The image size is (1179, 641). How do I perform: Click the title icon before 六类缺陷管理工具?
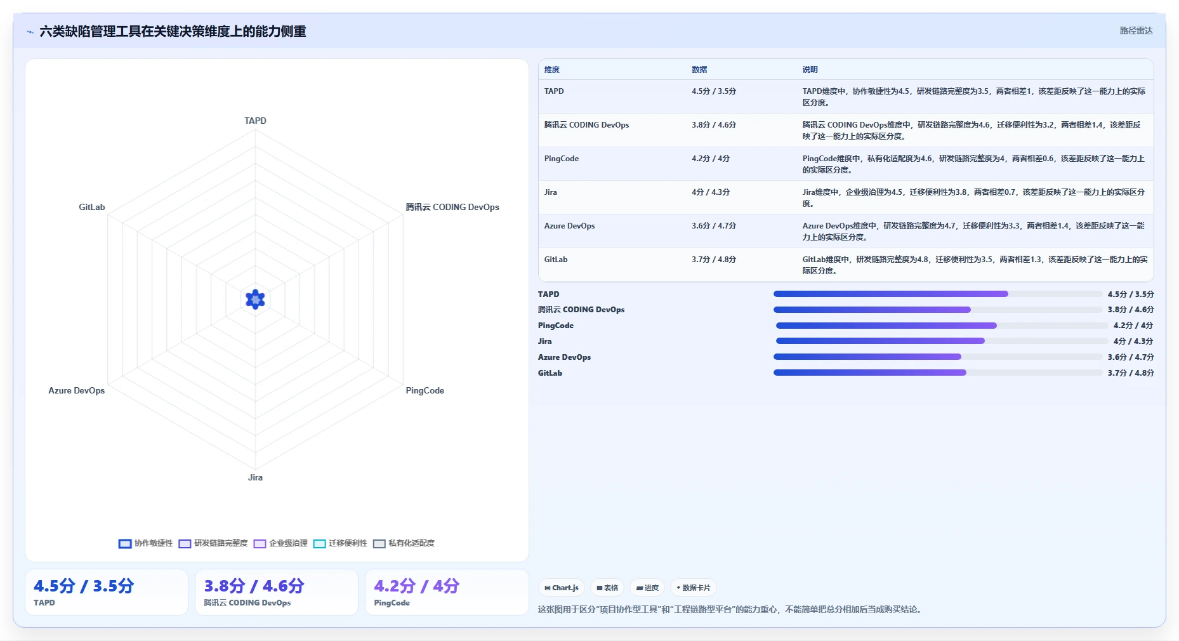tap(30, 32)
